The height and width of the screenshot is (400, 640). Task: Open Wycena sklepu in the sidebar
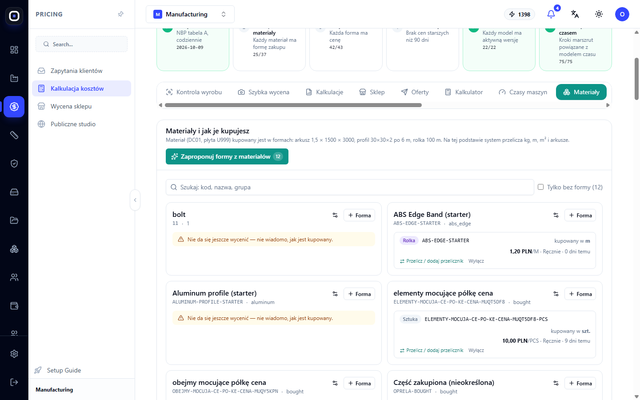81,106
